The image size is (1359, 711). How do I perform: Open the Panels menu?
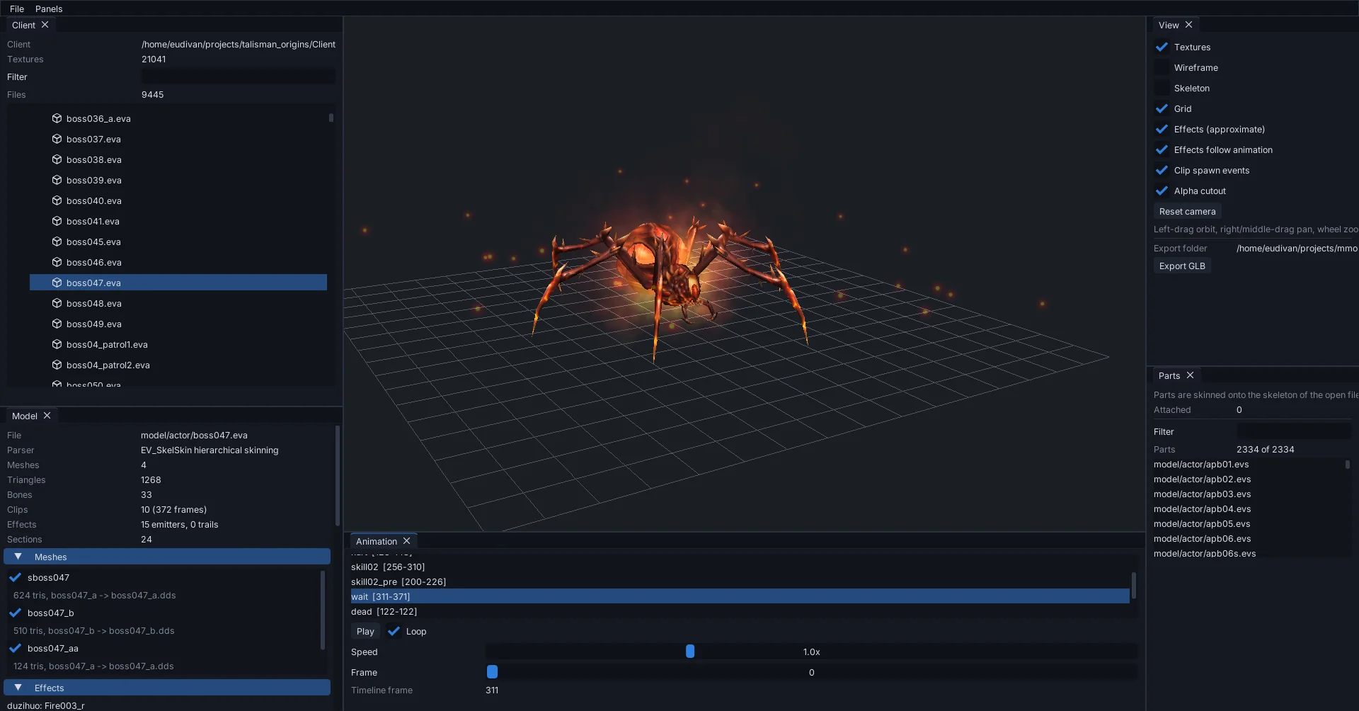click(49, 8)
